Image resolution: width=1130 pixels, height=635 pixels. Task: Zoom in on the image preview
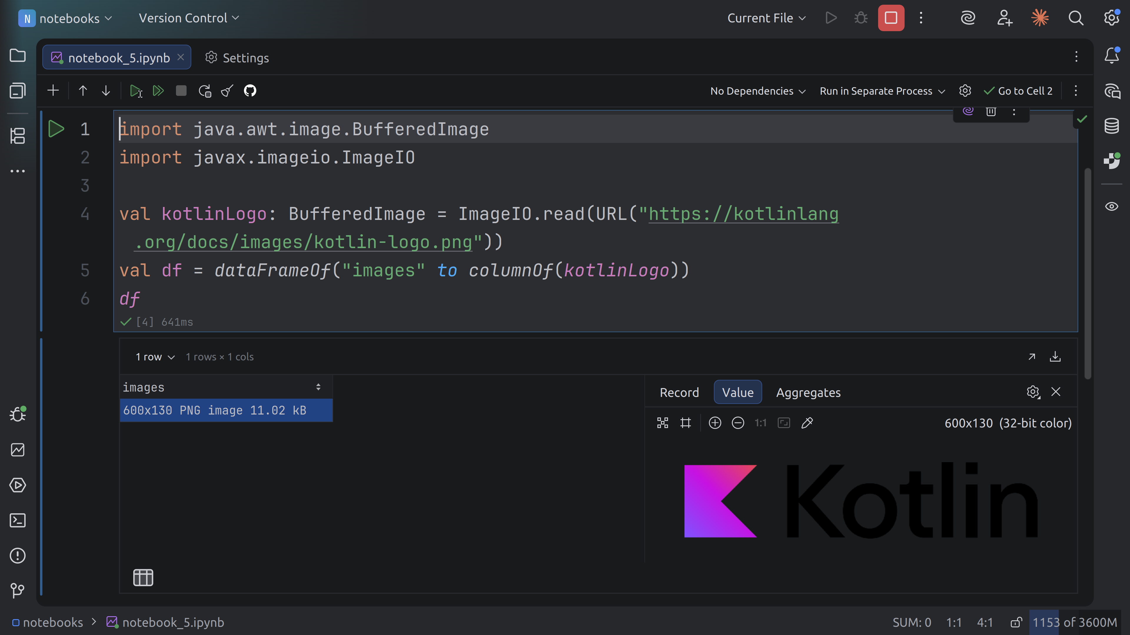click(x=714, y=422)
